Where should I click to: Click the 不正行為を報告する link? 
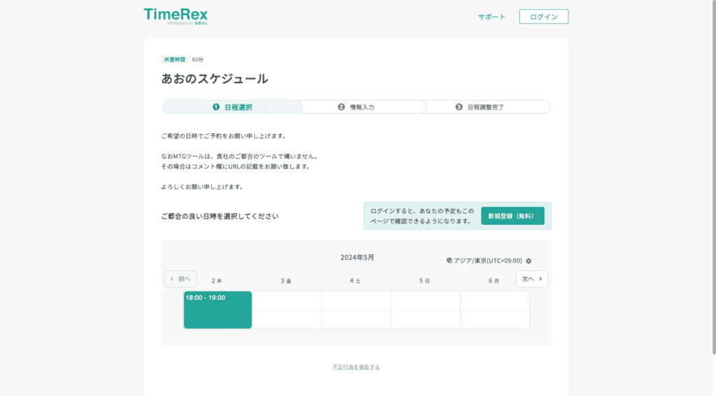click(x=356, y=367)
